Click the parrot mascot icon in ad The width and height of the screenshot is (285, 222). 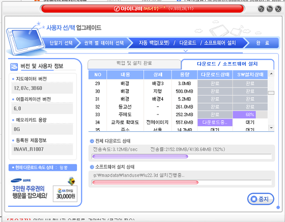point(72,181)
